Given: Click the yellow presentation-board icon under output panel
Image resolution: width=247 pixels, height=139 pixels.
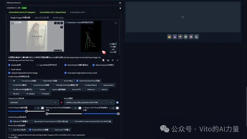Looking at the screenshot, I should coord(180,37).
